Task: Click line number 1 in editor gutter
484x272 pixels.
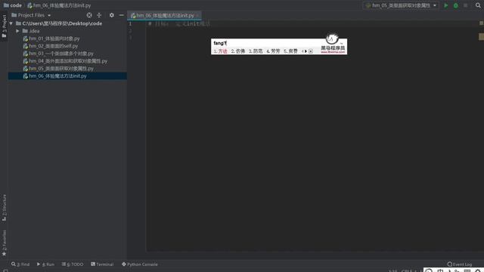Action: (130, 23)
